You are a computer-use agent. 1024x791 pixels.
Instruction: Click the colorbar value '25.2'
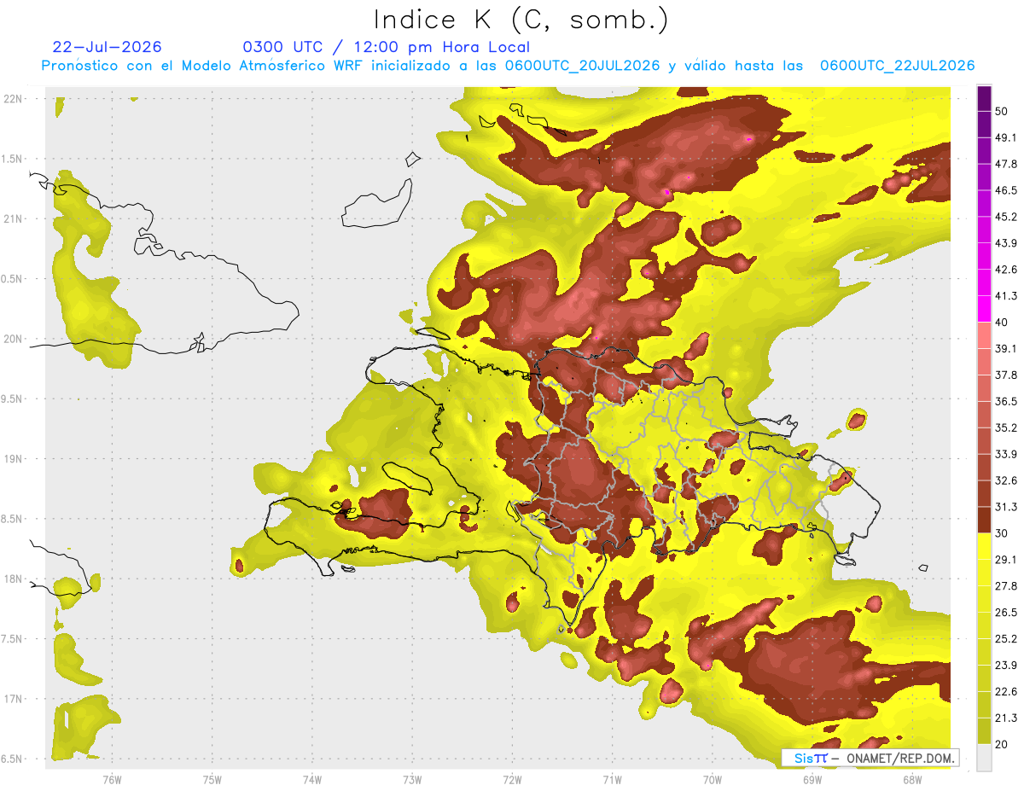click(x=1005, y=639)
